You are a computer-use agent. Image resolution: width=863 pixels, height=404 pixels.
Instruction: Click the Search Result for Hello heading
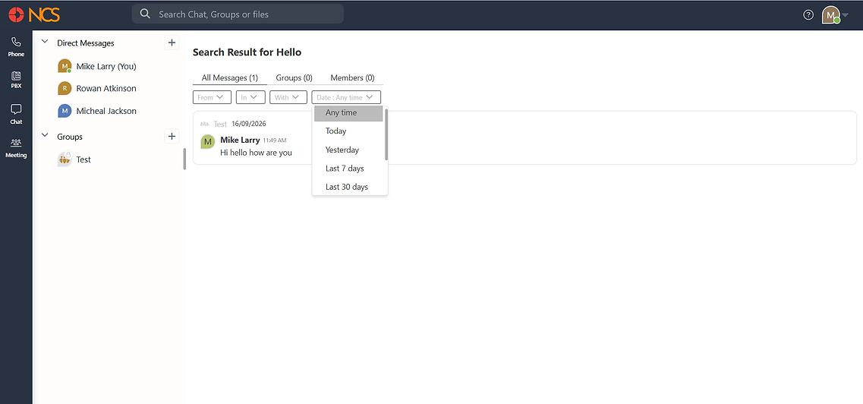(247, 52)
